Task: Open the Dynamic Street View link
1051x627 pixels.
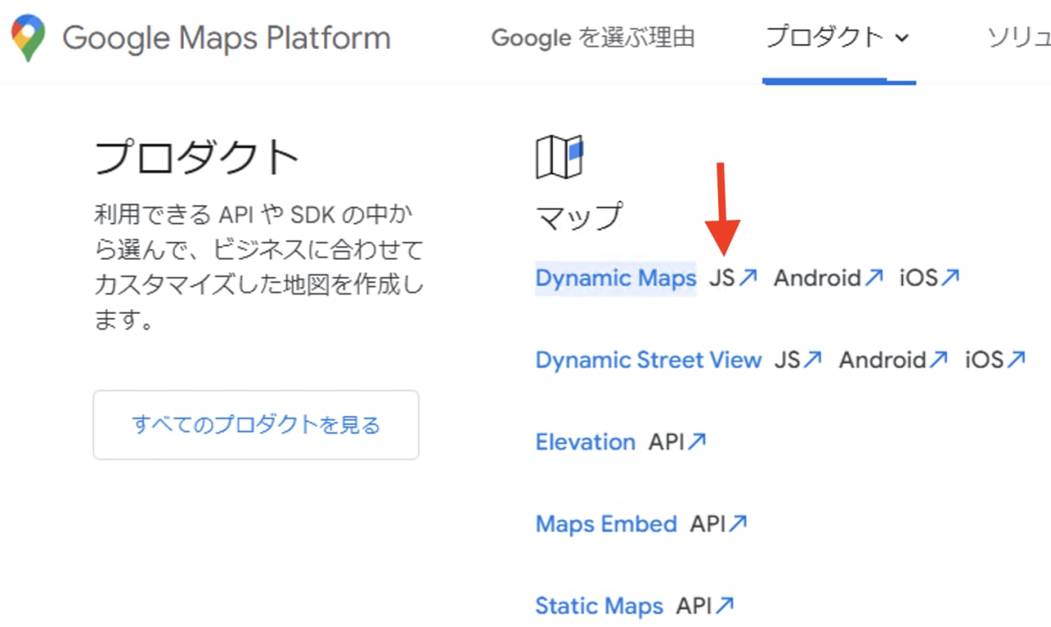Action: click(x=648, y=360)
